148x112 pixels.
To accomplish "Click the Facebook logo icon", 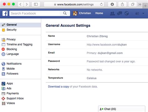I will click(x=5, y=13).
